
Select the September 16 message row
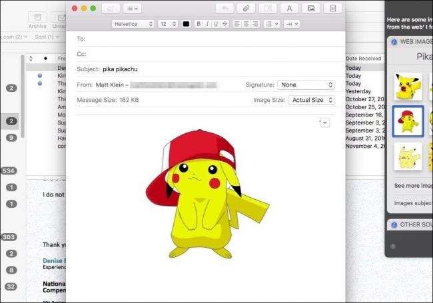tap(364, 115)
